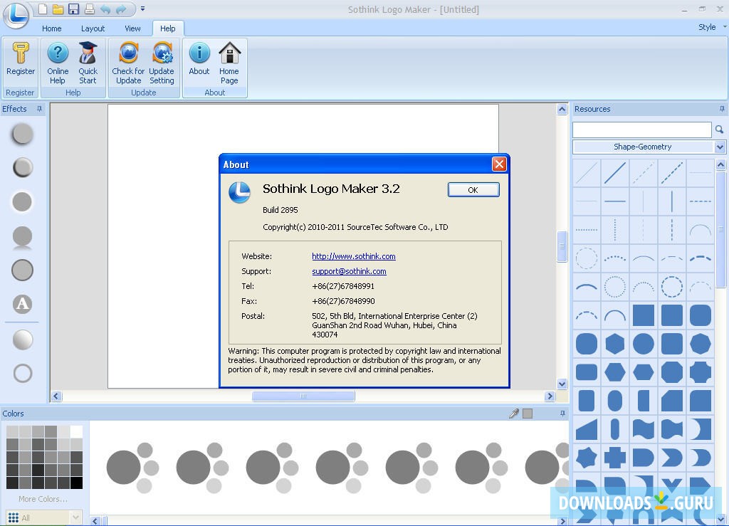Click the canvas scroll right arrow
The image size is (729, 526).
click(x=550, y=396)
